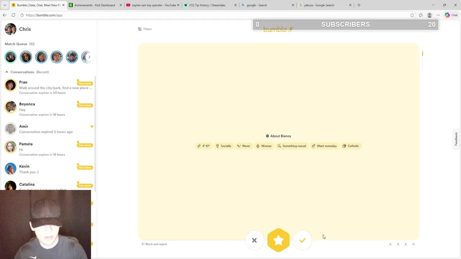
Task: Close the yakuza Google Search tab
Action: [350, 5]
